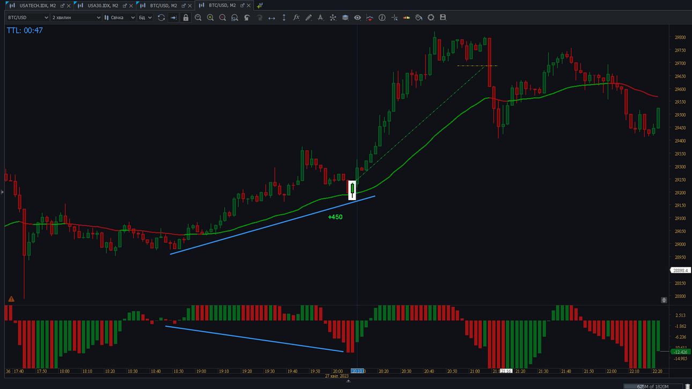
Task: Toggle the price line marker icon
Action: click(370, 18)
